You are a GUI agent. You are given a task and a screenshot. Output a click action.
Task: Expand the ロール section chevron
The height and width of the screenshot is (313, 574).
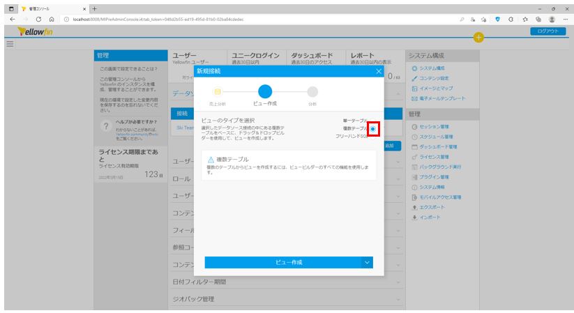(x=398, y=179)
